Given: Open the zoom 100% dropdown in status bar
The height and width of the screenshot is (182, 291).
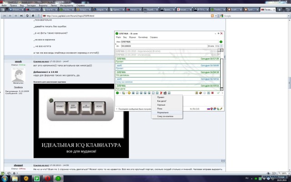Looking at the screenshot, I should (x=289, y=173).
